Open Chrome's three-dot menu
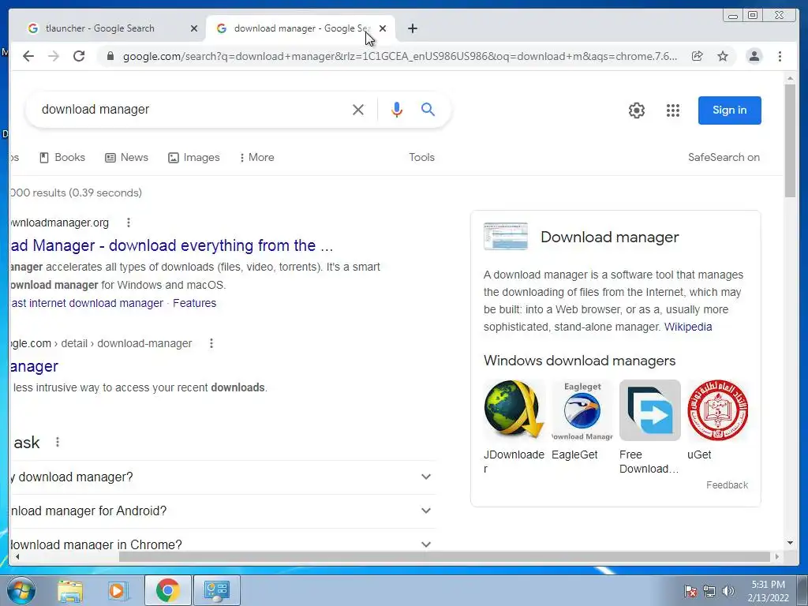The image size is (808, 606). pos(780,56)
